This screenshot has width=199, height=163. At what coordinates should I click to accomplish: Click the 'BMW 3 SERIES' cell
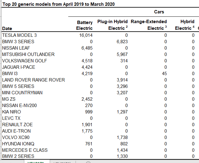pos(18,42)
